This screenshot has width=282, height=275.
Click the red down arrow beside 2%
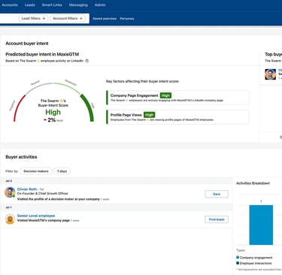coord(45,120)
